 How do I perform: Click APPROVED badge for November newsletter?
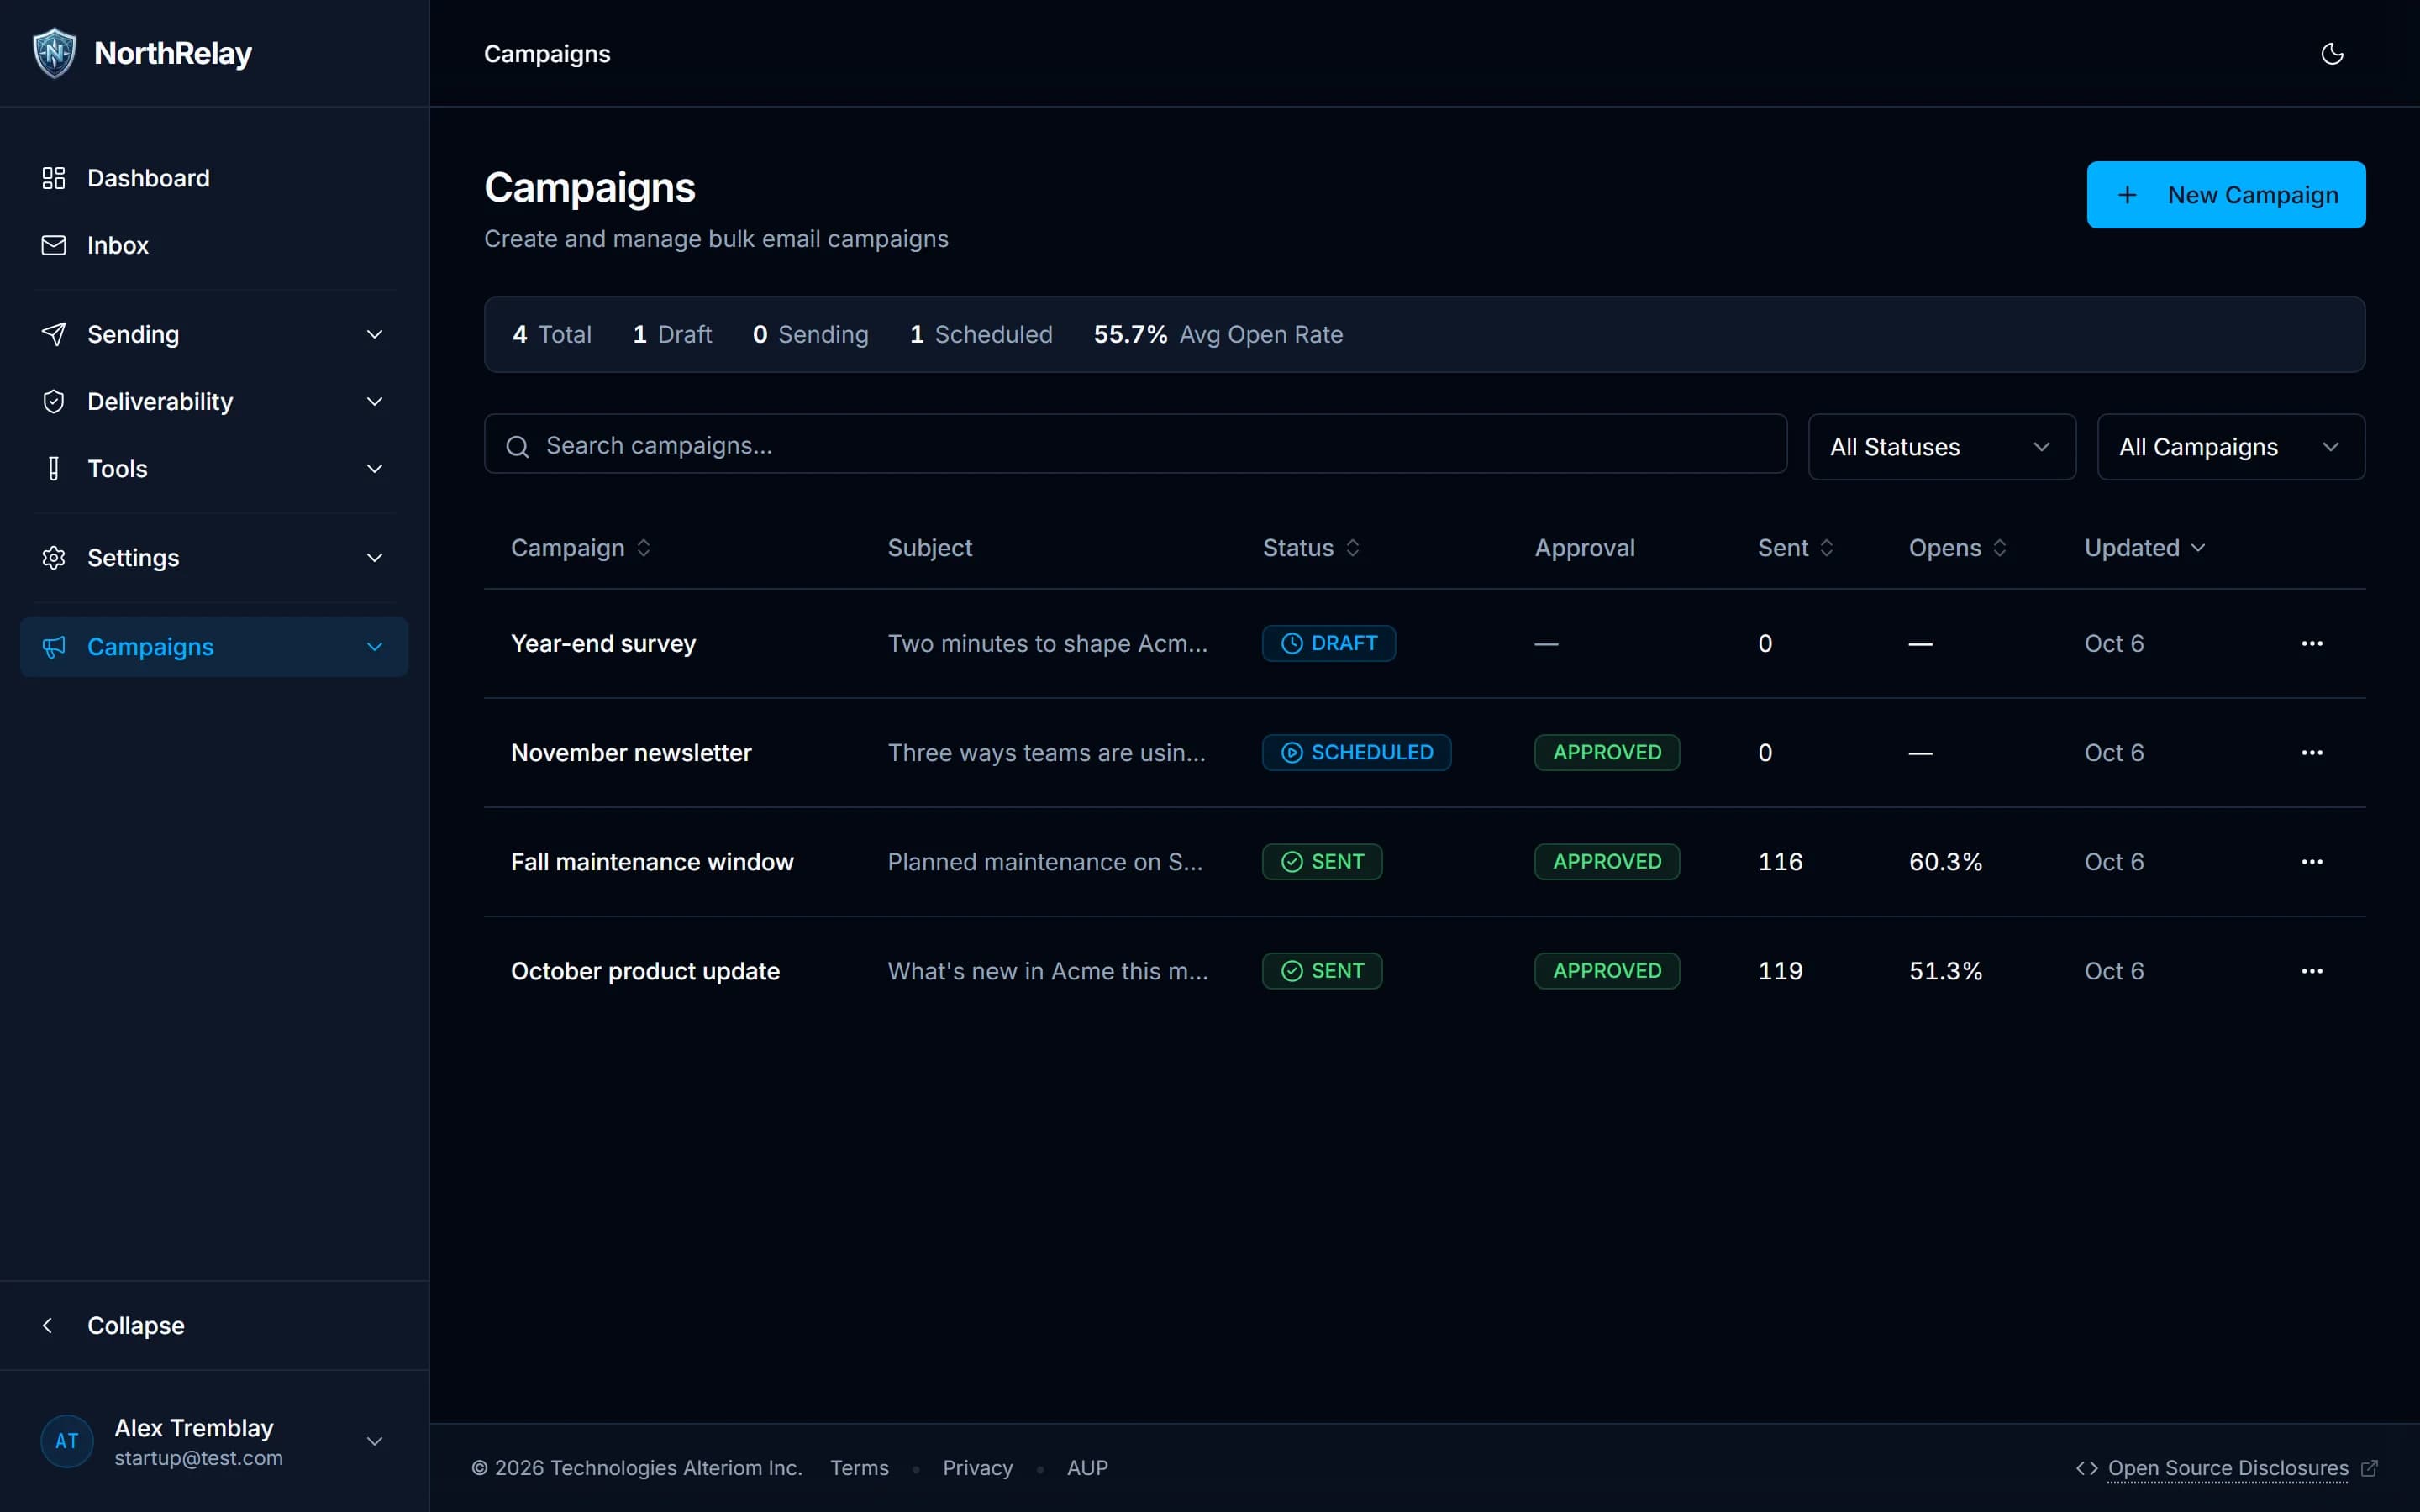pyautogui.click(x=1607, y=752)
